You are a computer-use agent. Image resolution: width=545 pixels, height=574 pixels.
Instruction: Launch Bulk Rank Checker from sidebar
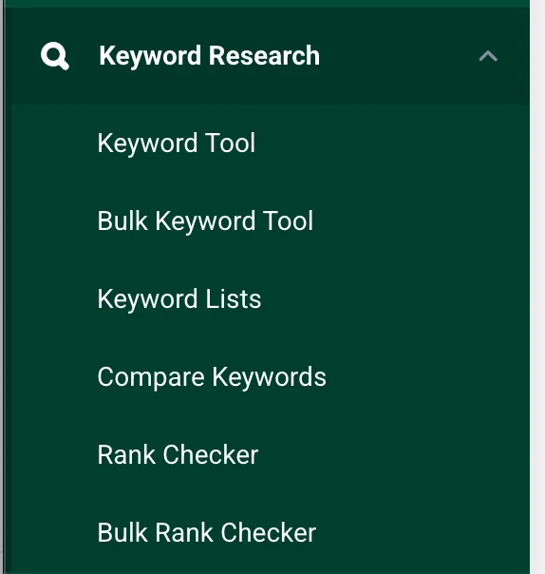tap(207, 532)
